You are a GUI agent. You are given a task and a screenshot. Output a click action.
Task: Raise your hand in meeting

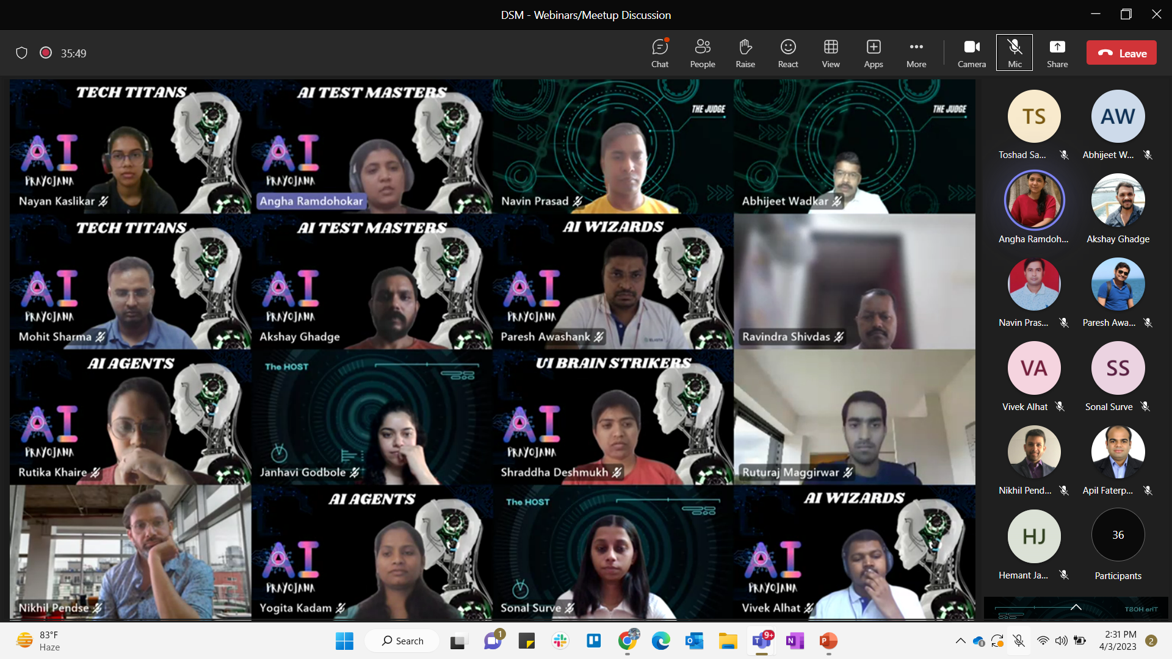tap(745, 53)
